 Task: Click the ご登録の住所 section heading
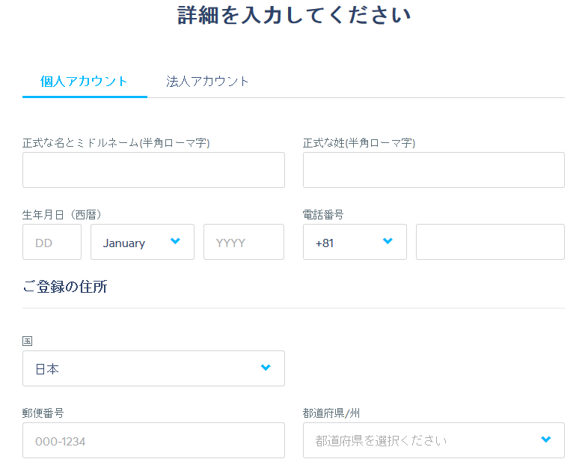tap(65, 287)
